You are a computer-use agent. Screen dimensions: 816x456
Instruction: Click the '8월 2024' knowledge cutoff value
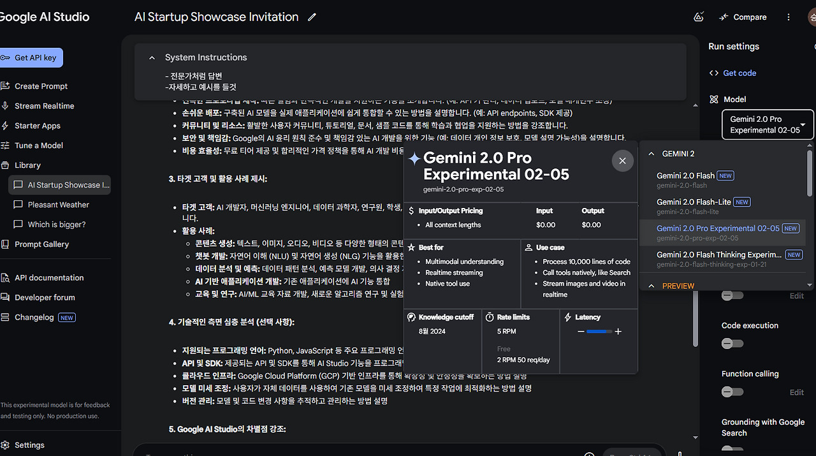click(x=432, y=332)
